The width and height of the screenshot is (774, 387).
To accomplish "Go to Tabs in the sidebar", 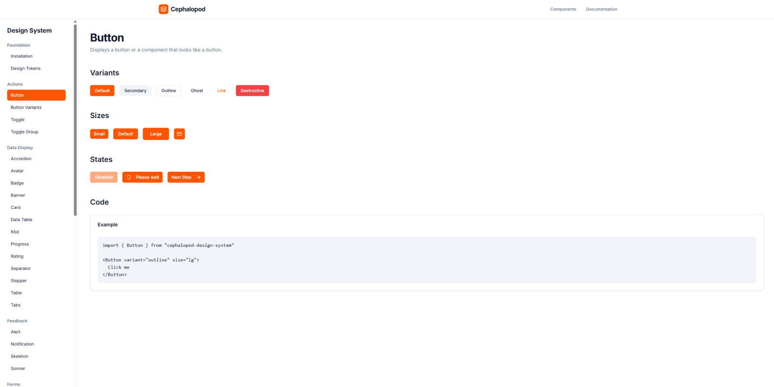I will tap(36, 305).
